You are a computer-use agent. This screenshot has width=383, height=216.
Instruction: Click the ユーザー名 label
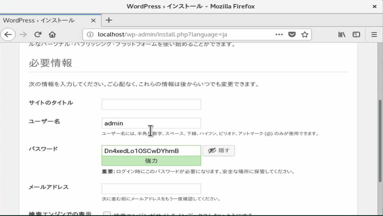coord(44,121)
